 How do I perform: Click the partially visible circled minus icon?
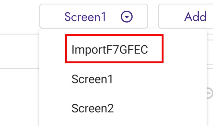[x=210, y=93]
